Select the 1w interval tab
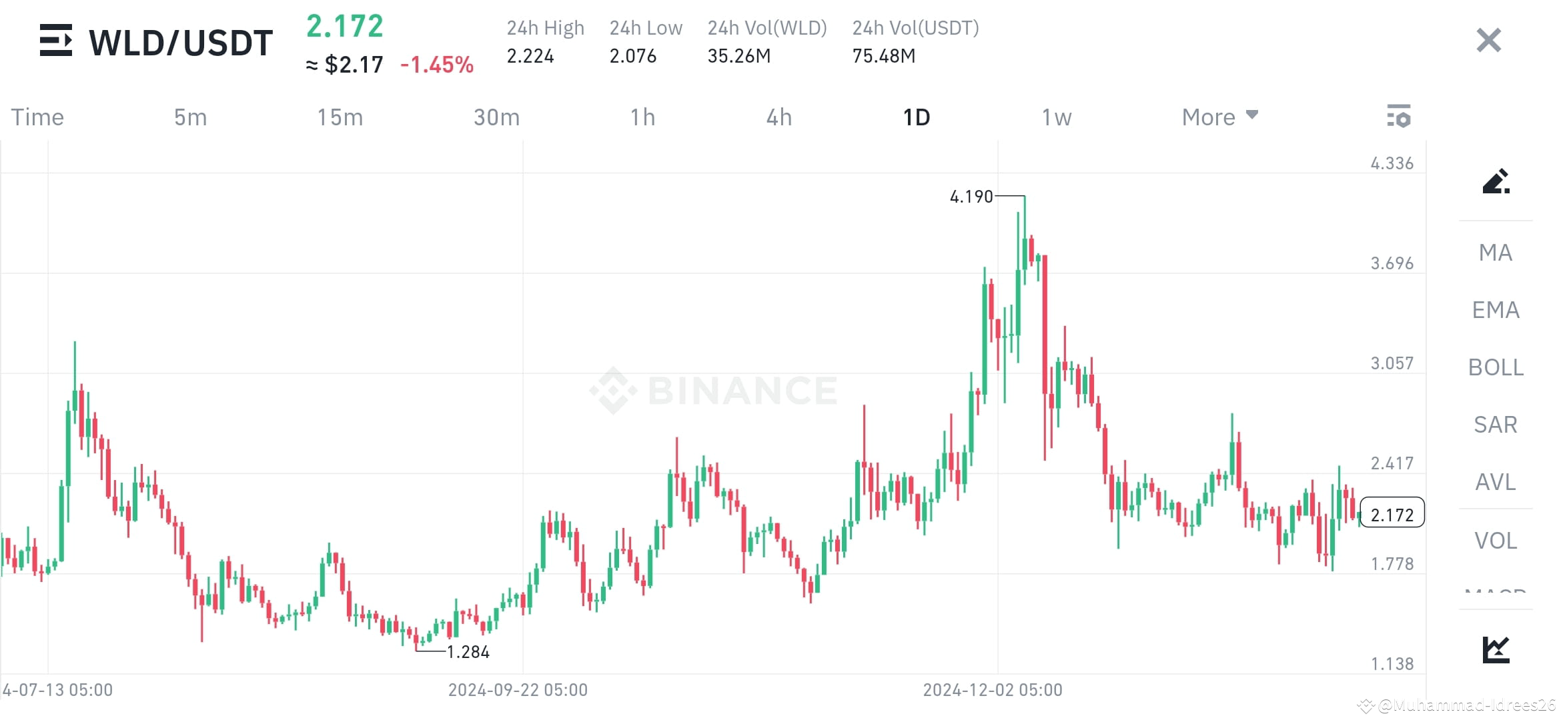This screenshot has width=1561, height=720. 1057,117
